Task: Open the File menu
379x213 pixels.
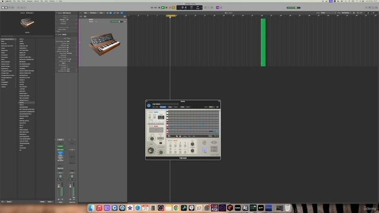Action: pyautogui.click(x=14, y=1)
